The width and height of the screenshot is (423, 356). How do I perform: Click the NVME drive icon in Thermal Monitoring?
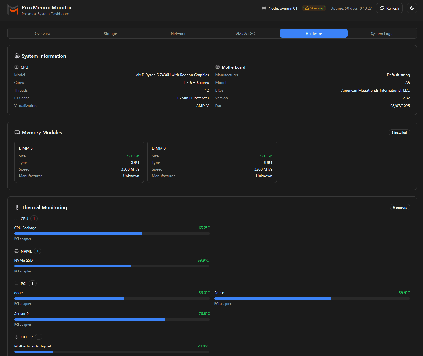click(16, 251)
